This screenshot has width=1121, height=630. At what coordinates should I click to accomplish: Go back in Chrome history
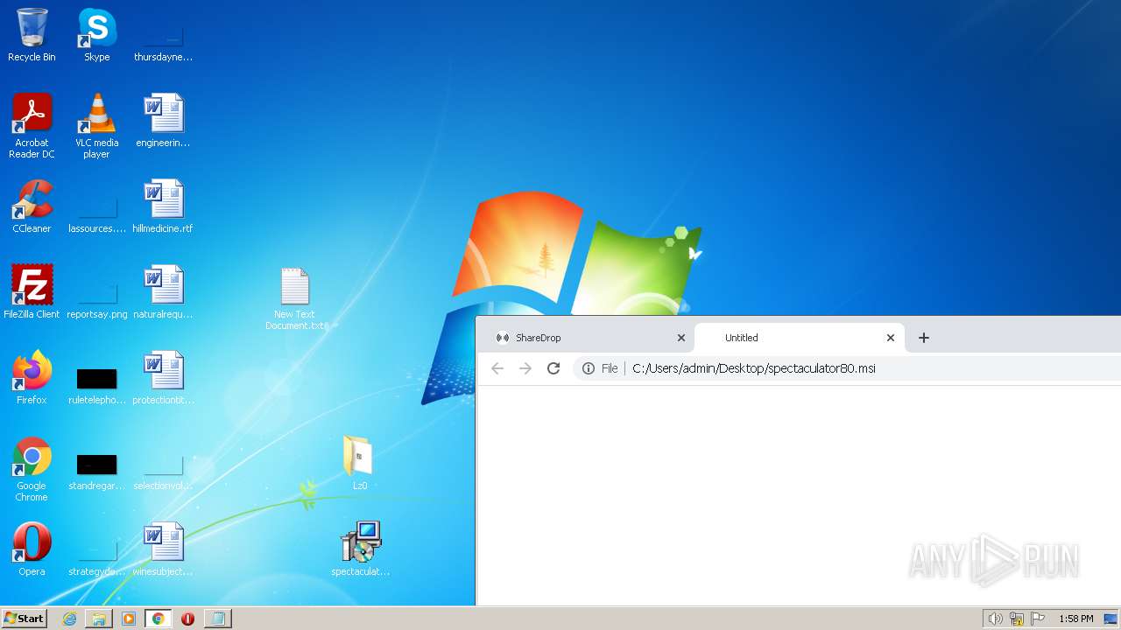click(x=497, y=368)
